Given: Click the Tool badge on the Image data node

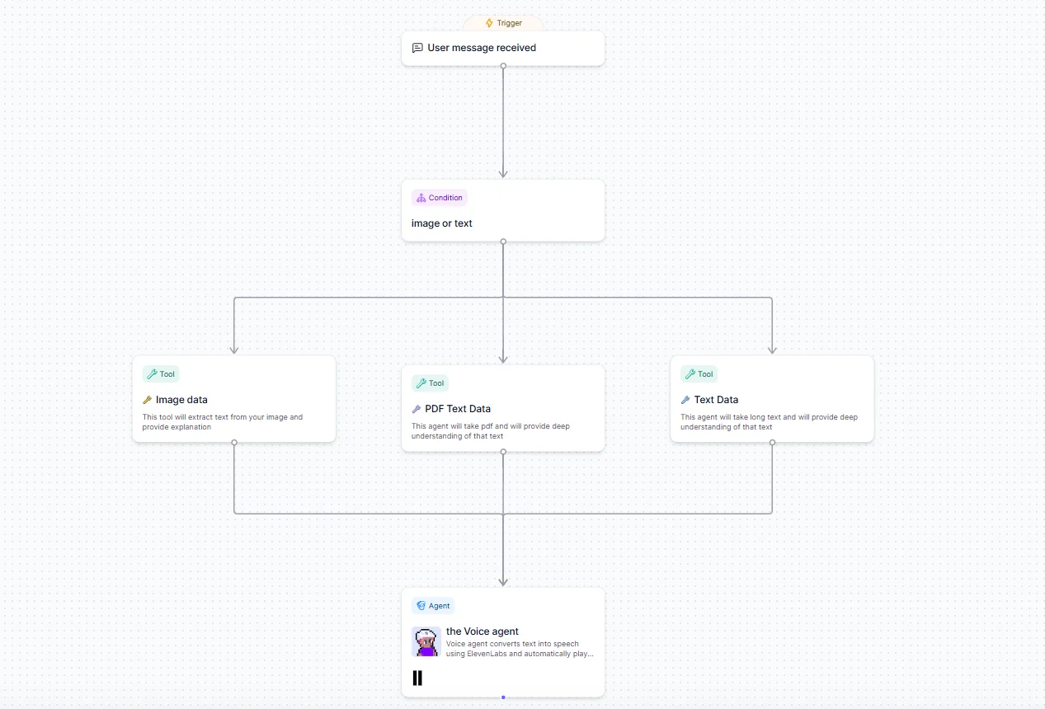Looking at the screenshot, I should [161, 374].
